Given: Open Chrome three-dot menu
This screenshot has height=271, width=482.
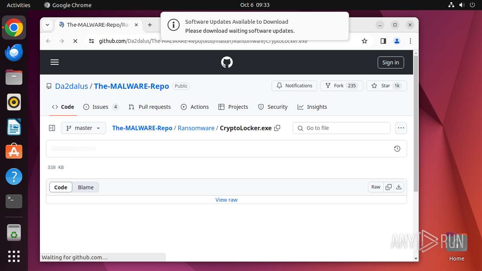Looking at the screenshot, I should pos(410,41).
